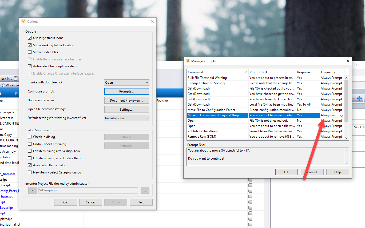Click the Inventor Project File dropdown arrow
Viewport: 365px width, 228px height.
pyautogui.click(x=32, y=190)
